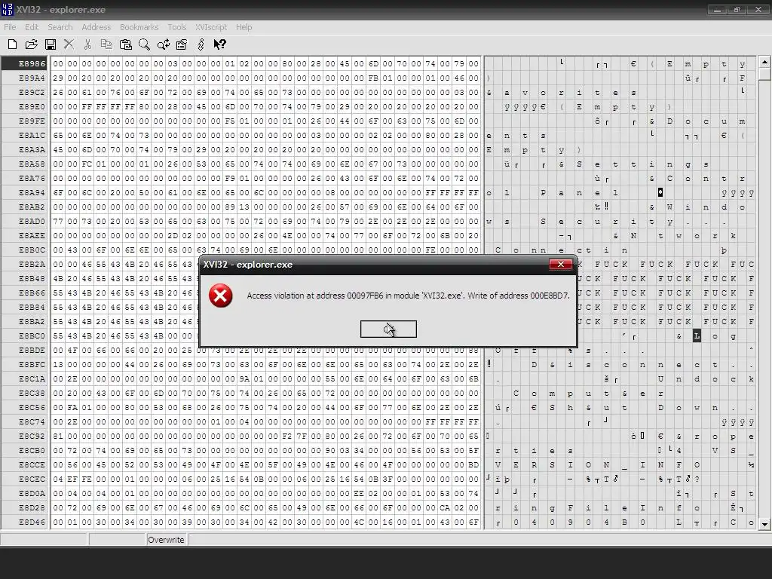The width and height of the screenshot is (772, 579).
Task: Select address row E8D28
Action: [26, 507]
